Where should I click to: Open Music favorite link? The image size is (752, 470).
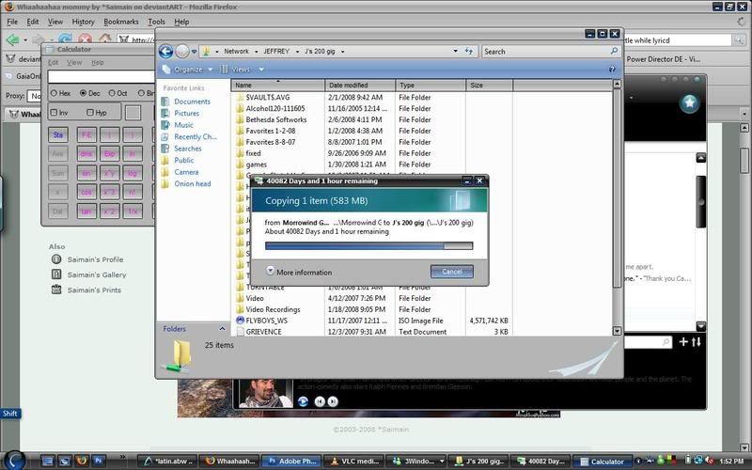[x=183, y=125]
